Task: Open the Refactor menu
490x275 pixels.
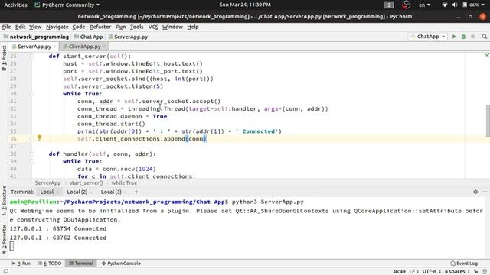Action: (x=100, y=27)
